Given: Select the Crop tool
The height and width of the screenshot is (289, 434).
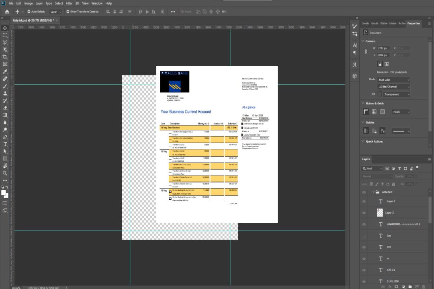Looking at the screenshot, I should [5, 57].
